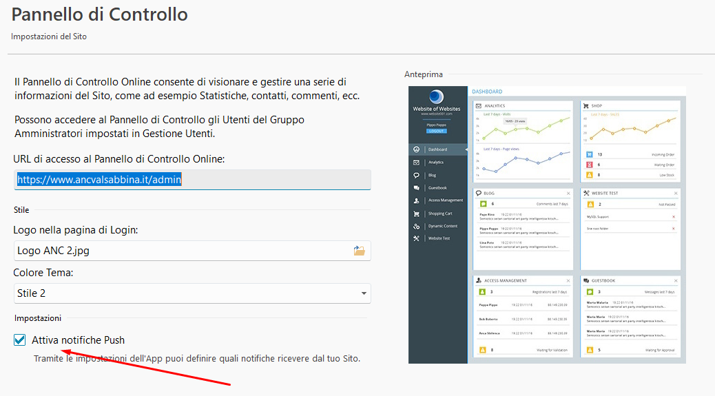Click the Stile 2 dropdown arrow
The height and width of the screenshot is (396, 715).
(363, 294)
